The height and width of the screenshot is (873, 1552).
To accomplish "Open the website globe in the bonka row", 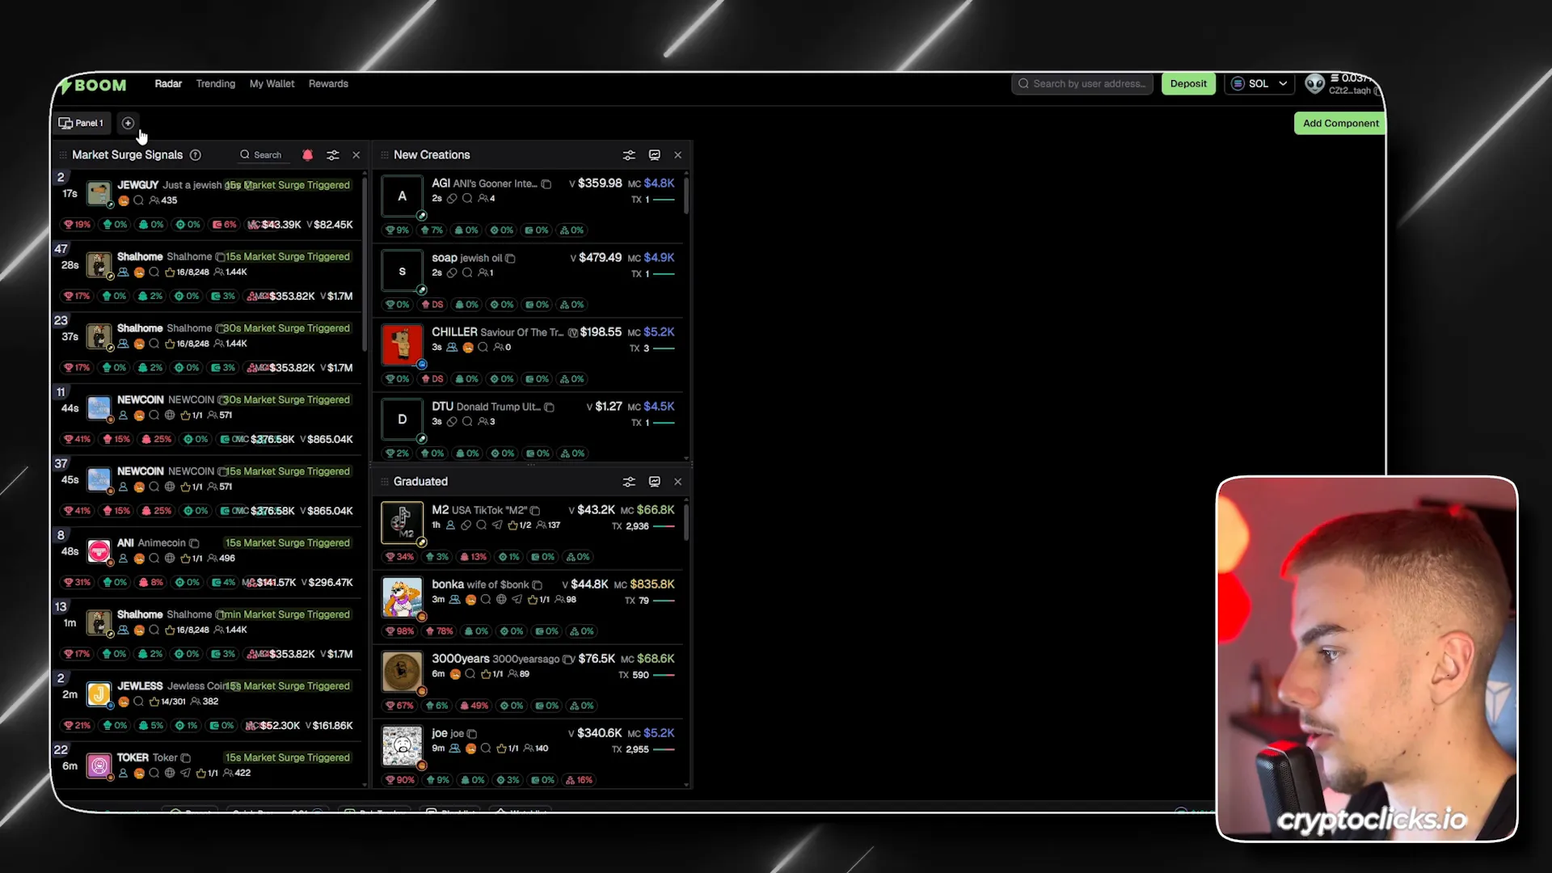I will (x=501, y=600).
